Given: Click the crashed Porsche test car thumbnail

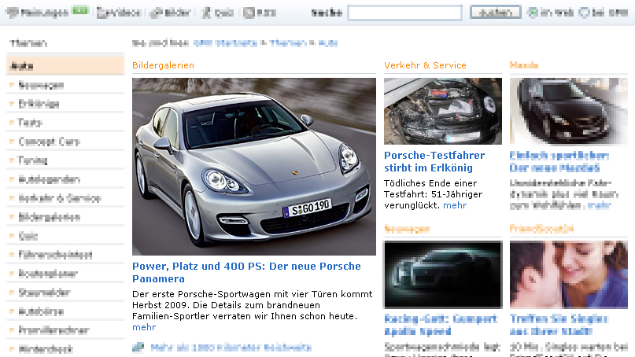Looking at the screenshot, I should (x=443, y=111).
